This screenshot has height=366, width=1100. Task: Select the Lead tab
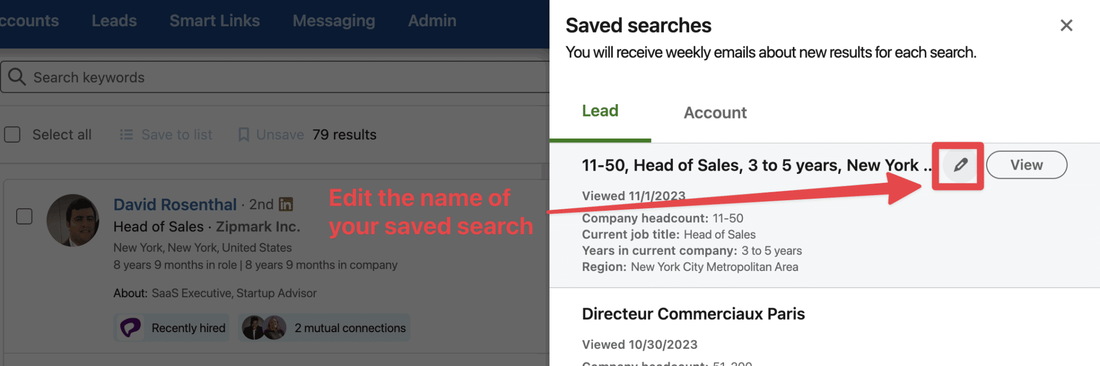coord(600,111)
